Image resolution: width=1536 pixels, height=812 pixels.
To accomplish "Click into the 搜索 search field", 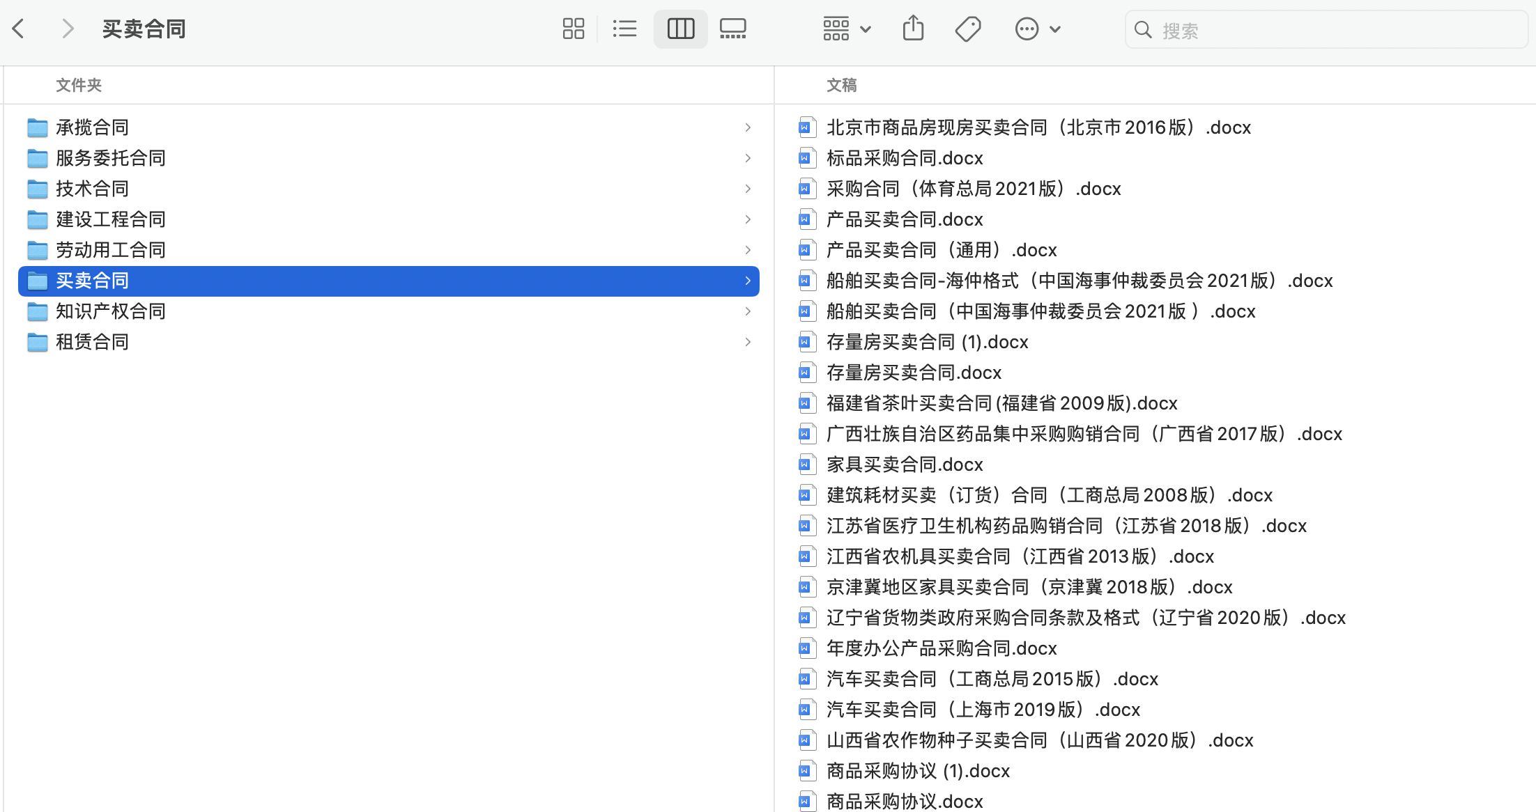I will (x=1326, y=29).
